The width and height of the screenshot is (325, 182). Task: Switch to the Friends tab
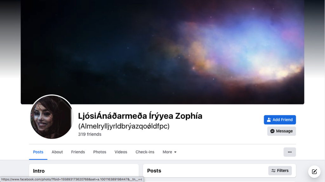78,152
